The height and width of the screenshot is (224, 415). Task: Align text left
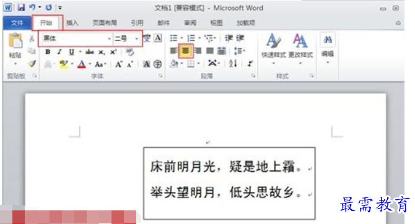[x=173, y=51]
